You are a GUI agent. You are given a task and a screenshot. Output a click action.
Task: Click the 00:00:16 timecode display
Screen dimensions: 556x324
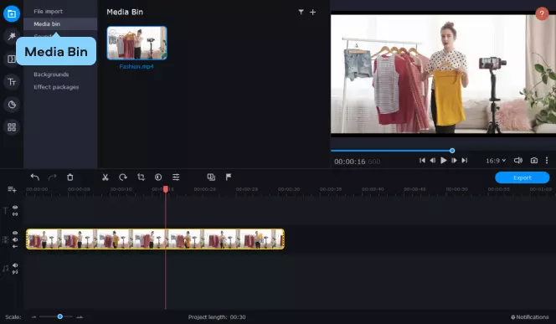pos(357,162)
